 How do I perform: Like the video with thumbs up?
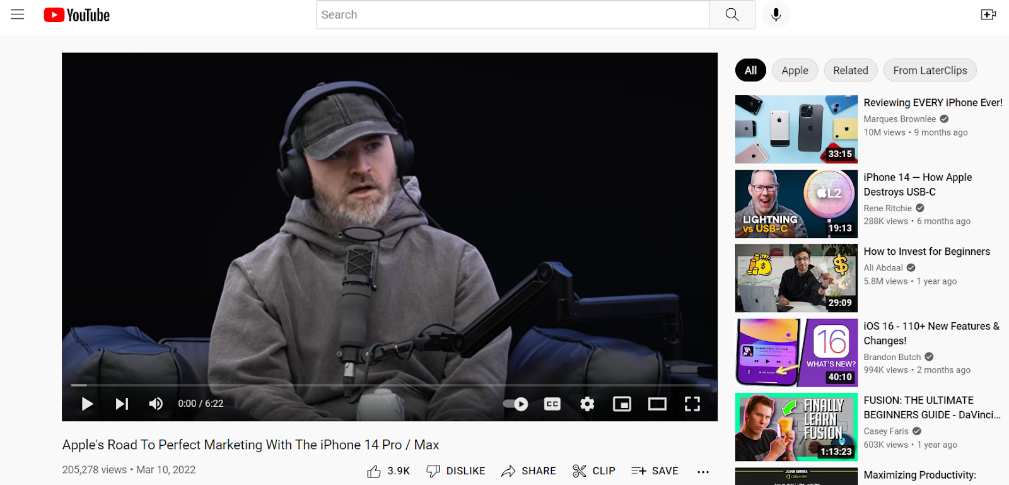tap(388, 471)
